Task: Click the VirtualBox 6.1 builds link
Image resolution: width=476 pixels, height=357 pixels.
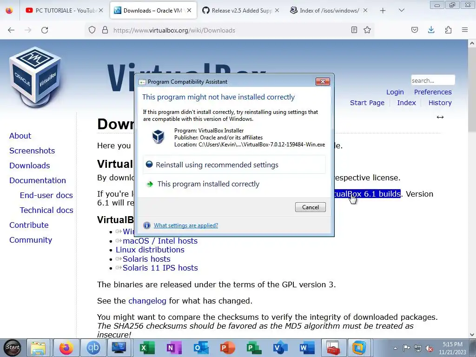Action: coord(367,194)
